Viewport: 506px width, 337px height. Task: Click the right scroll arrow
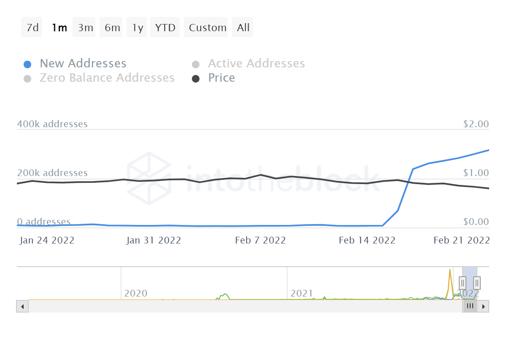pos(484,306)
